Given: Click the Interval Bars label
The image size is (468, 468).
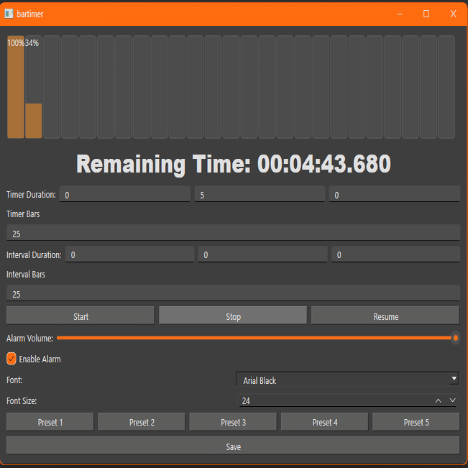Looking at the screenshot, I should pos(26,275).
